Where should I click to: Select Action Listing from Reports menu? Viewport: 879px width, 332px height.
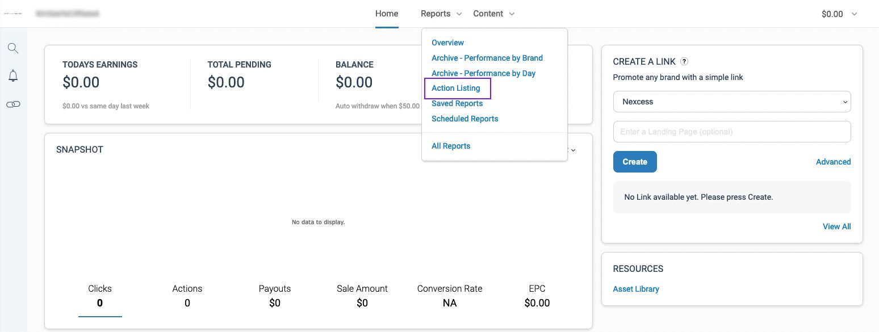pos(455,89)
